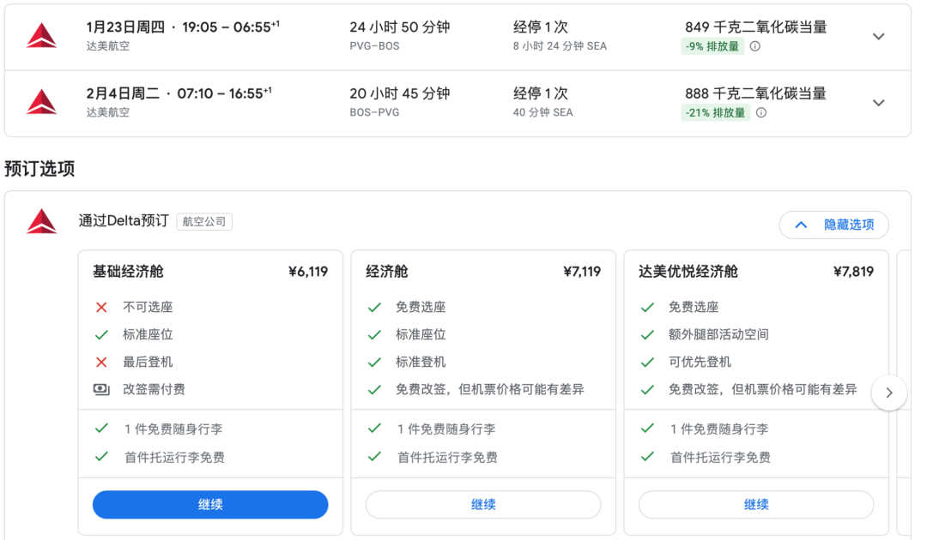Click departure time 1月23日周四 19:05 – 06:55

point(183,27)
